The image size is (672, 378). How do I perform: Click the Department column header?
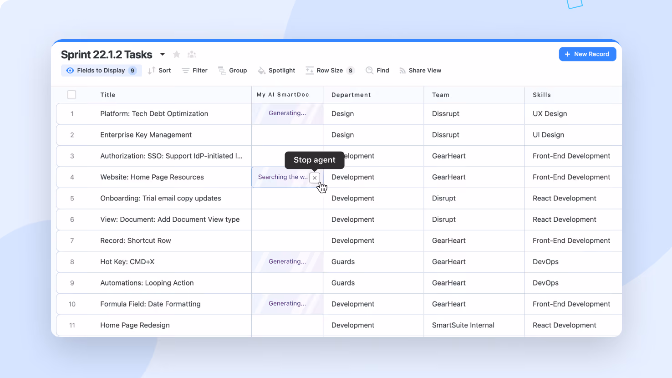point(351,95)
